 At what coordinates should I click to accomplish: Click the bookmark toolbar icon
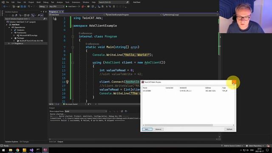coord(114,7)
